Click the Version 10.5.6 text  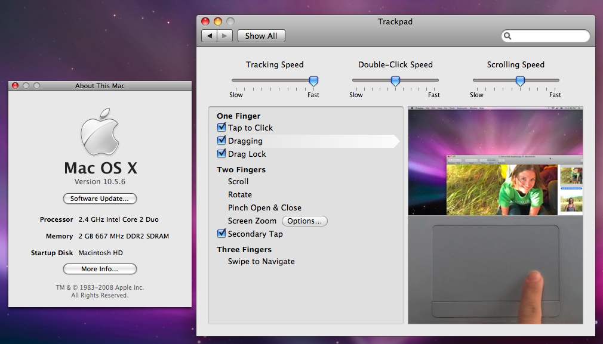[100, 182]
